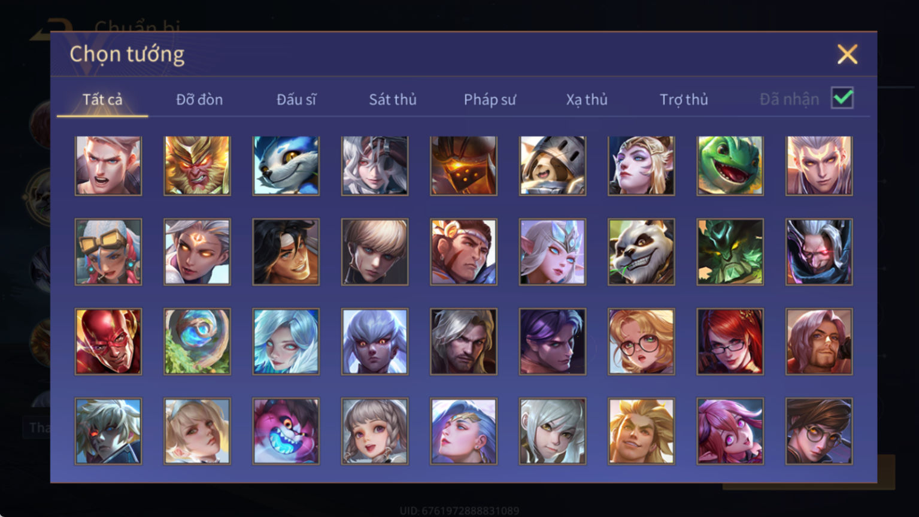
Task: Select the blue wolf hero portrait
Action: [286, 165]
